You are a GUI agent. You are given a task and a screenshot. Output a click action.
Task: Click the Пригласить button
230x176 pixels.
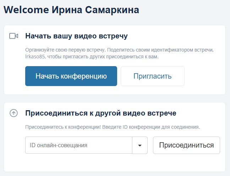tap(153, 76)
